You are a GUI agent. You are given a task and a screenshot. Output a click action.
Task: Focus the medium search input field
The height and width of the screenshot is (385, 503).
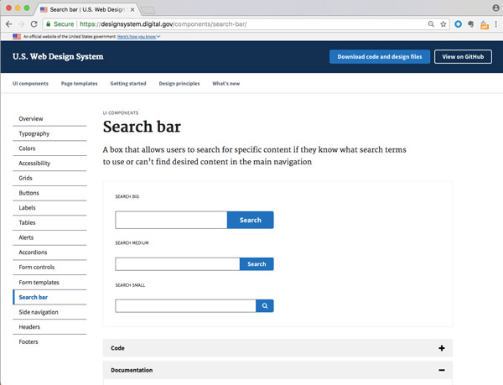tap(178, 264)
